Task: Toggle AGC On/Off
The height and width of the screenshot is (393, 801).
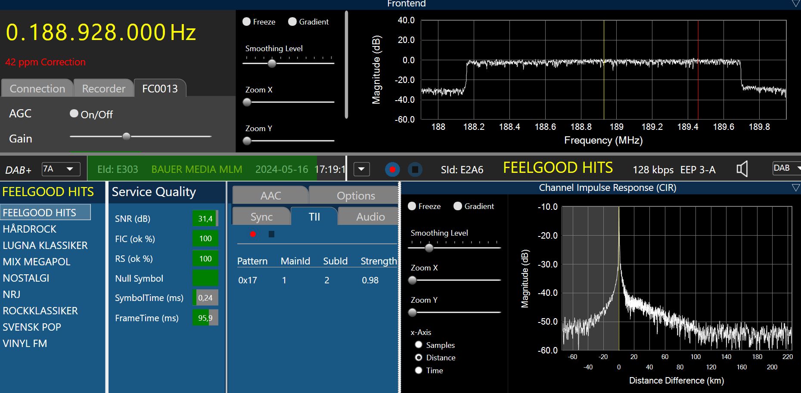Action: tap(74, 114)
